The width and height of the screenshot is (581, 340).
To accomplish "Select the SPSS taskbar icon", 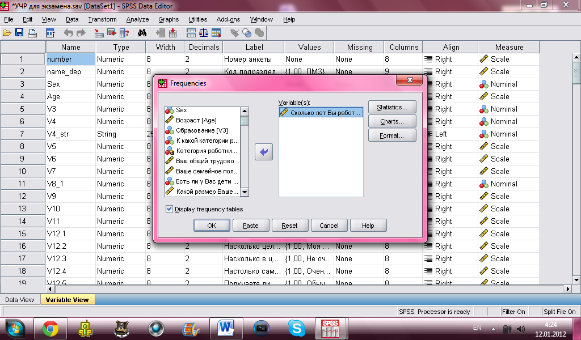I will [x=330, y=329].
